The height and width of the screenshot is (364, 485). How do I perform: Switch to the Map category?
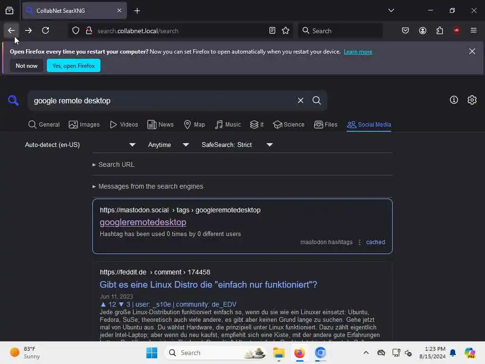click(195, 125)
